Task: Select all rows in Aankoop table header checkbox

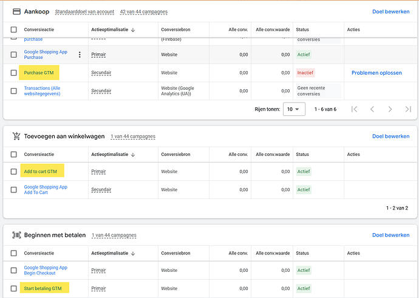Action: (x=13, y=30)
